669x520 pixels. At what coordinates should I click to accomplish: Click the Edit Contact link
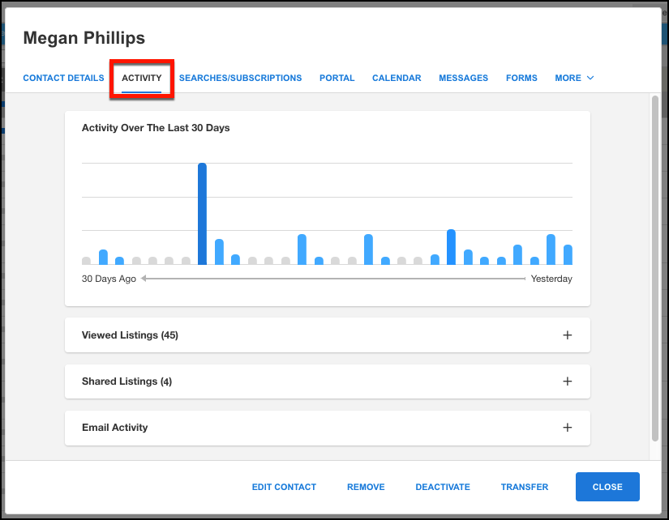coord(284,488)
